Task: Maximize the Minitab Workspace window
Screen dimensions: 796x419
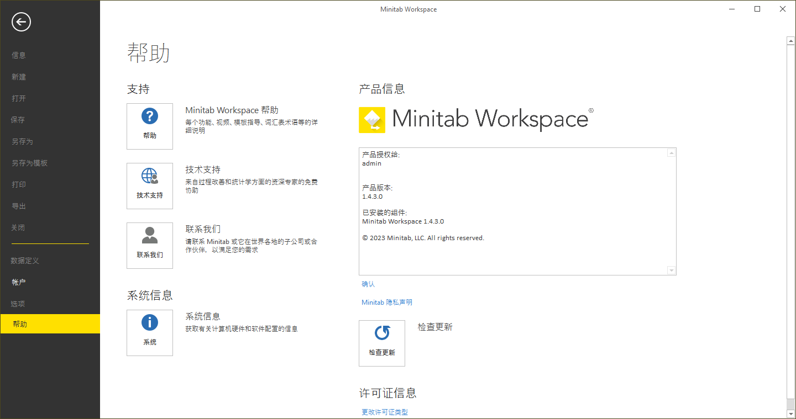Action: 757,9
